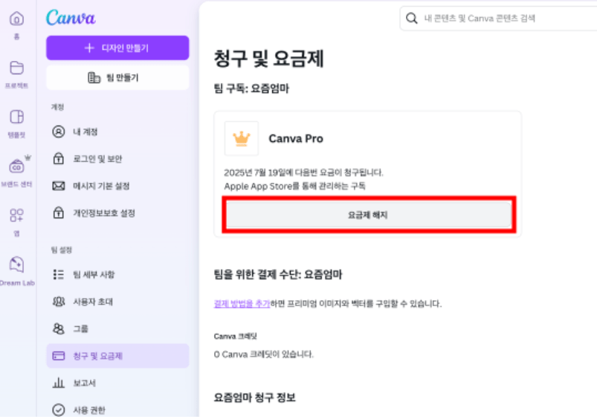Click 팀 구독: 요즘엄마 text
The image size is (597, 419).
(x=252, y=88)
